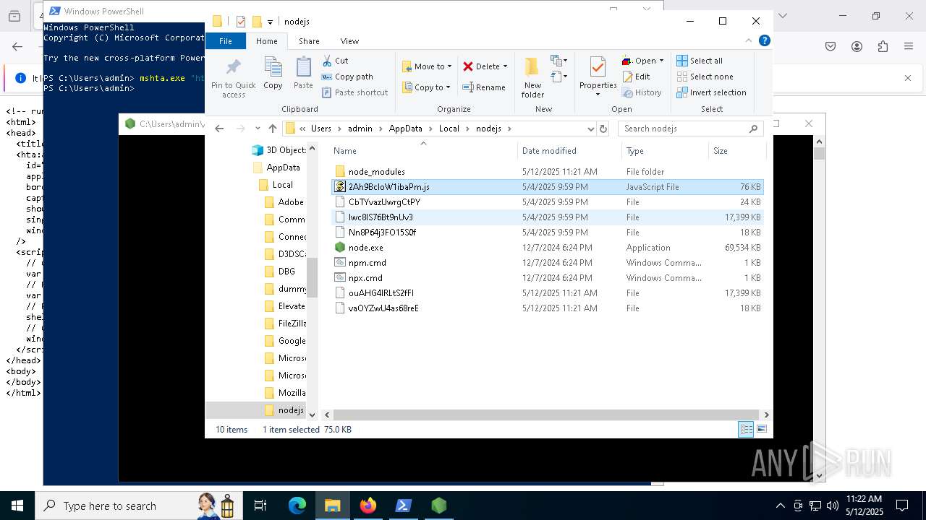Select Adobe folder in tree
Screen dimensions: 926x520
pos(284,202)
